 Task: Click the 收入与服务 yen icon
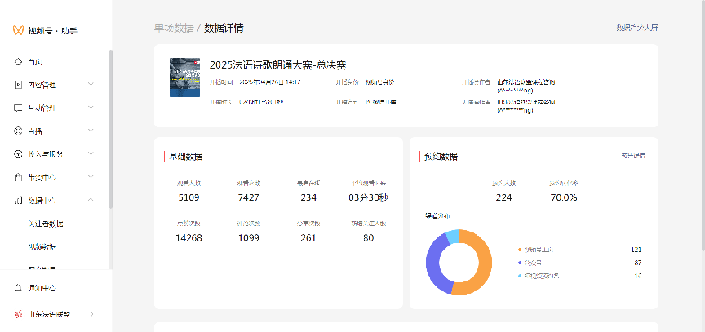click(18, 153)
